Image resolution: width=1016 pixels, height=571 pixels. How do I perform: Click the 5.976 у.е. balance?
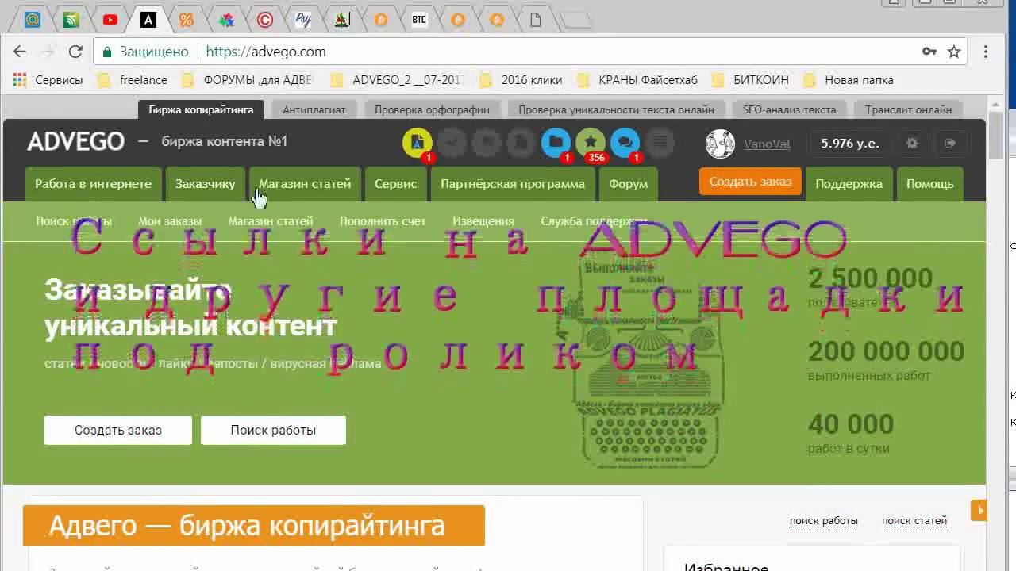tap(850, 143)
